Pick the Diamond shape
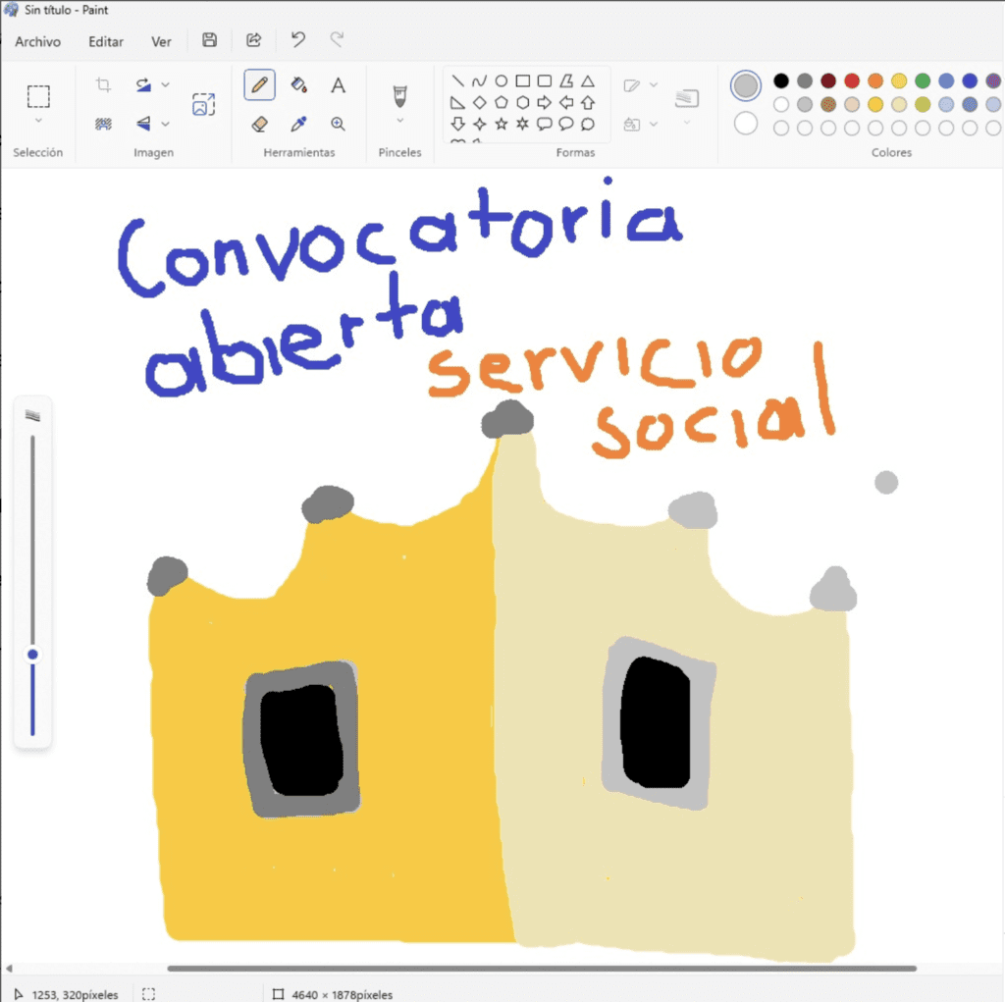The image size is (1005, 1002). (x=479, y=103)
